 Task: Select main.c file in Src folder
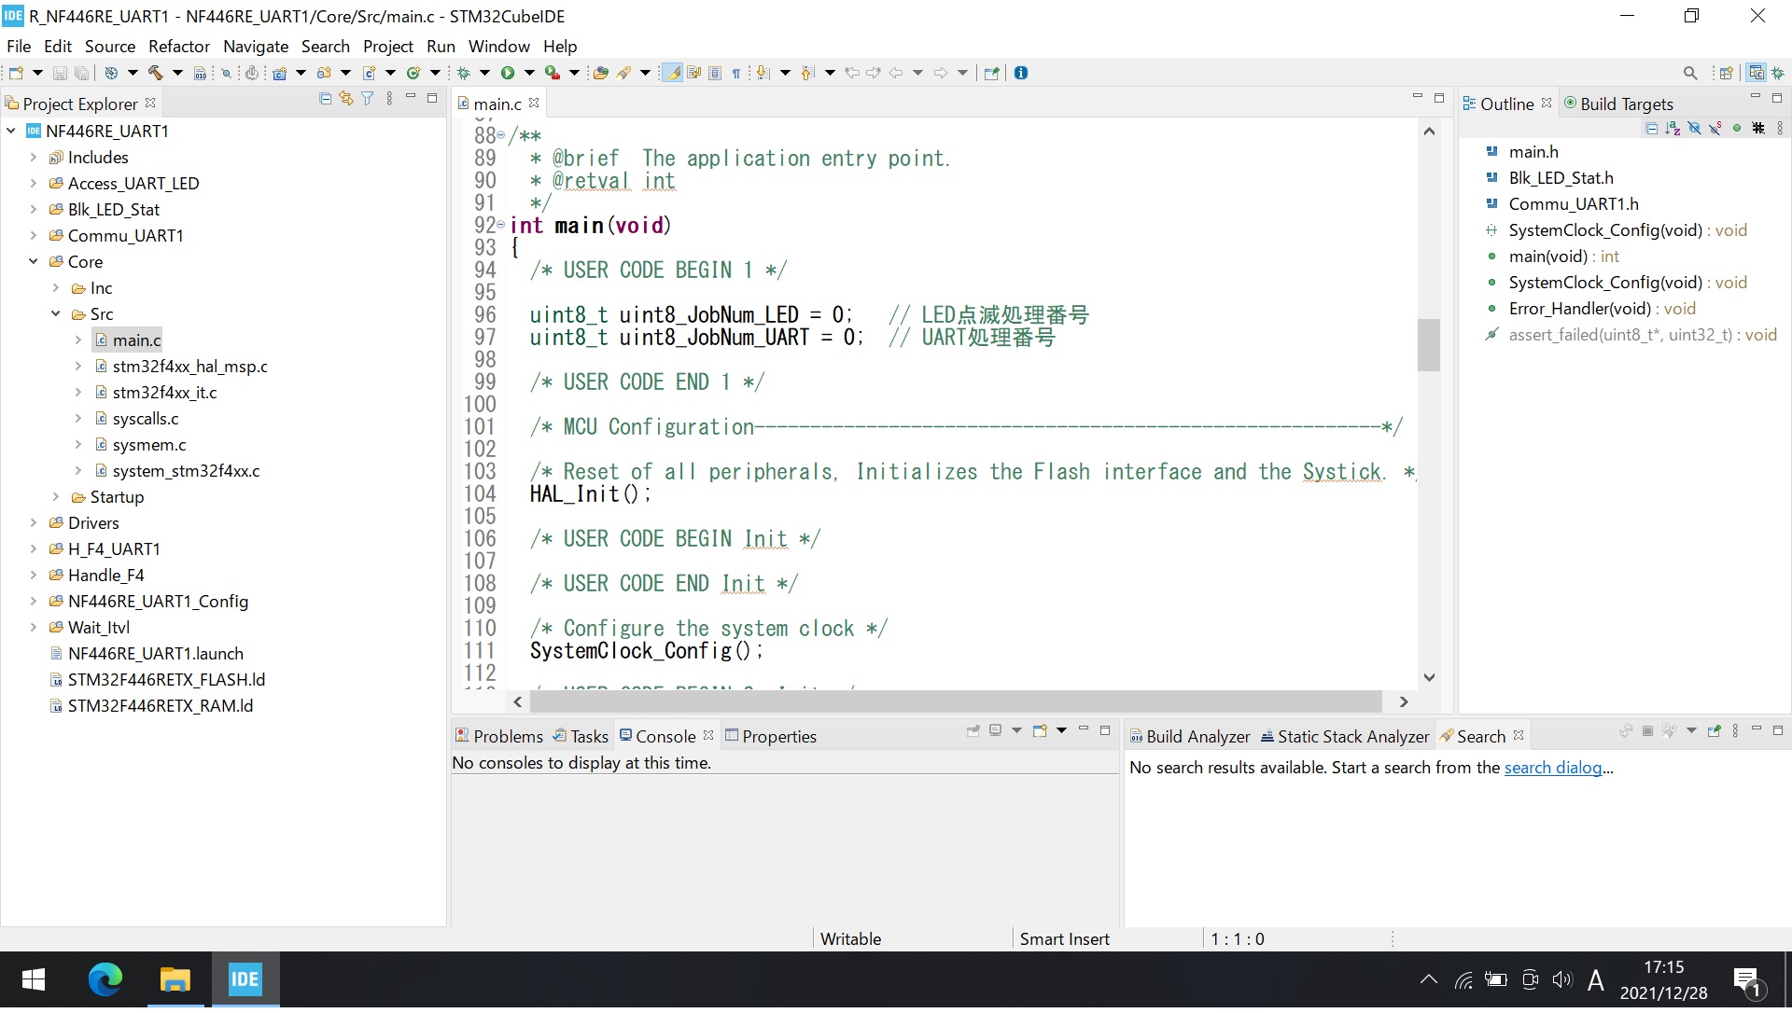click(x=133, y=340)
